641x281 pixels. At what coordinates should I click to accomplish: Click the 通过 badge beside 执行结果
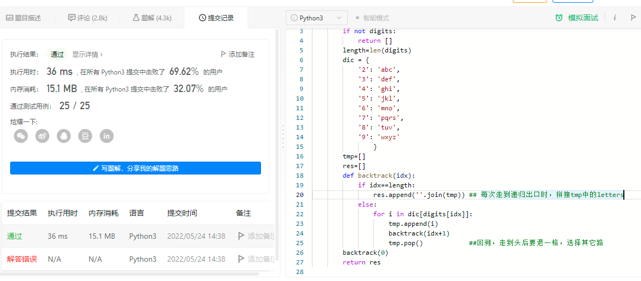point(57,54)
